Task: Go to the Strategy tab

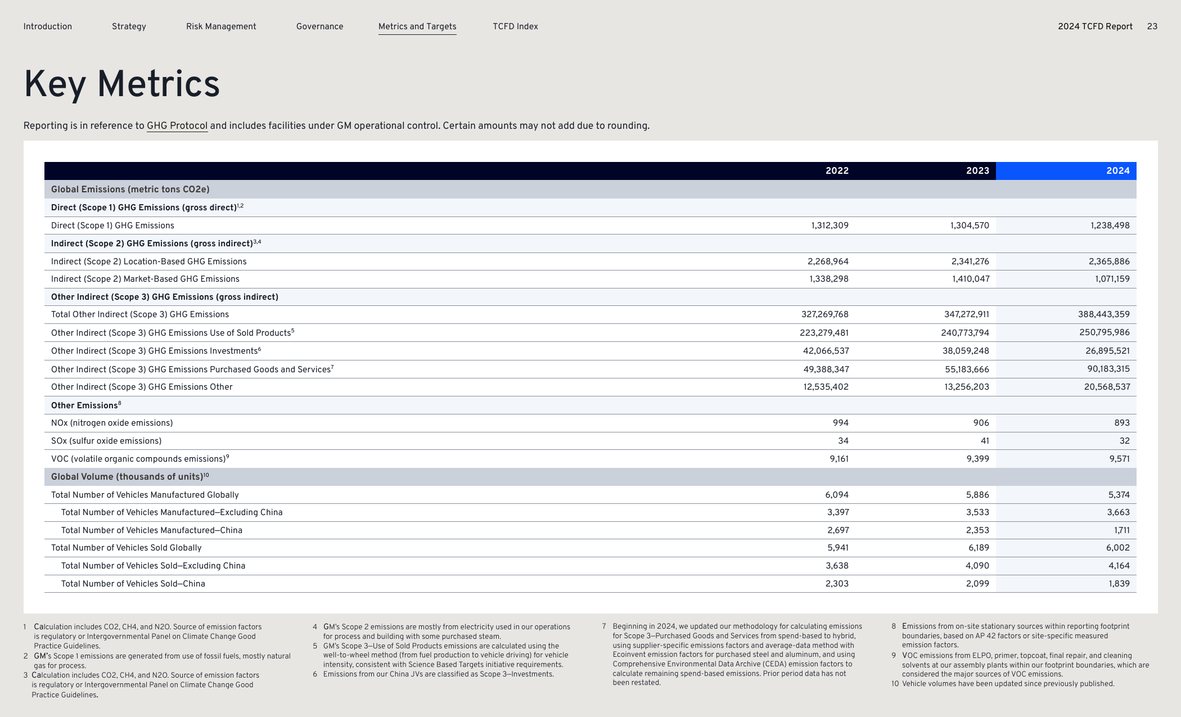Action: coord(129,26)
